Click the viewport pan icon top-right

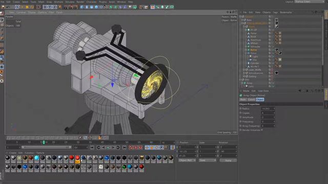[228, 12]
